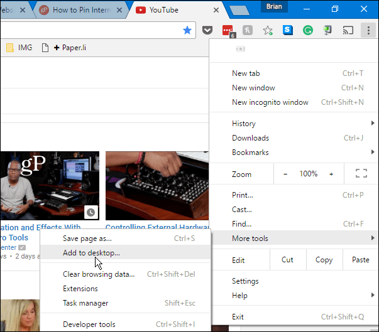Decrease zoom with the minus button
This screenshot has width=379, height=332.
point(285,174)
